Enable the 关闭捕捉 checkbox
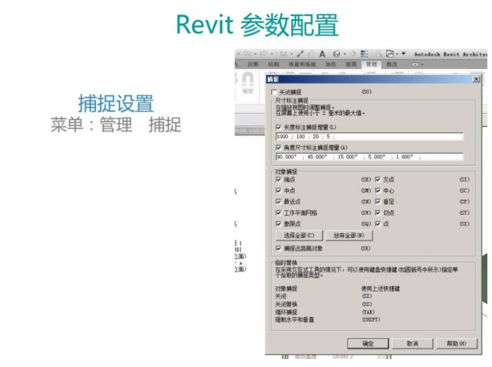The image size is (492, 367). (x=274, y=92)
